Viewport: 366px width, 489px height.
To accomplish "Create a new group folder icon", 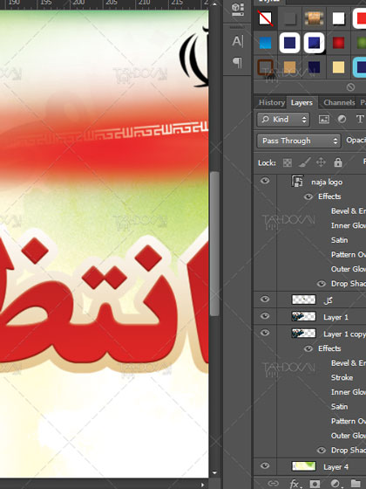I will coord(356,484).
